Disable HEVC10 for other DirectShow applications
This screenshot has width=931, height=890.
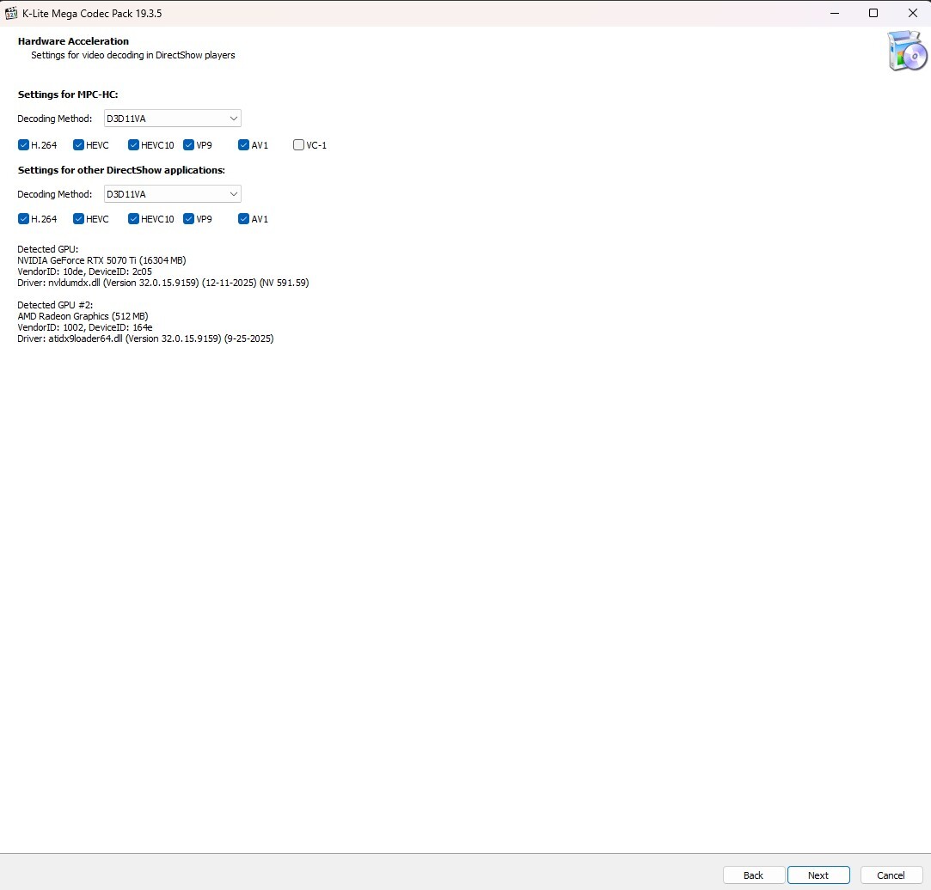point(133,219)
